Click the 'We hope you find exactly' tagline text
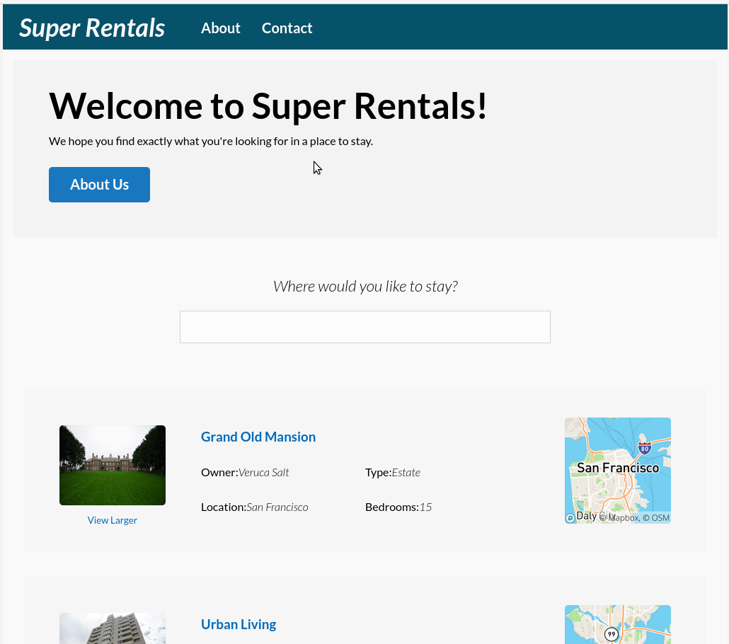The height and width of the screenshot is (644, 729). coord(211,141)
